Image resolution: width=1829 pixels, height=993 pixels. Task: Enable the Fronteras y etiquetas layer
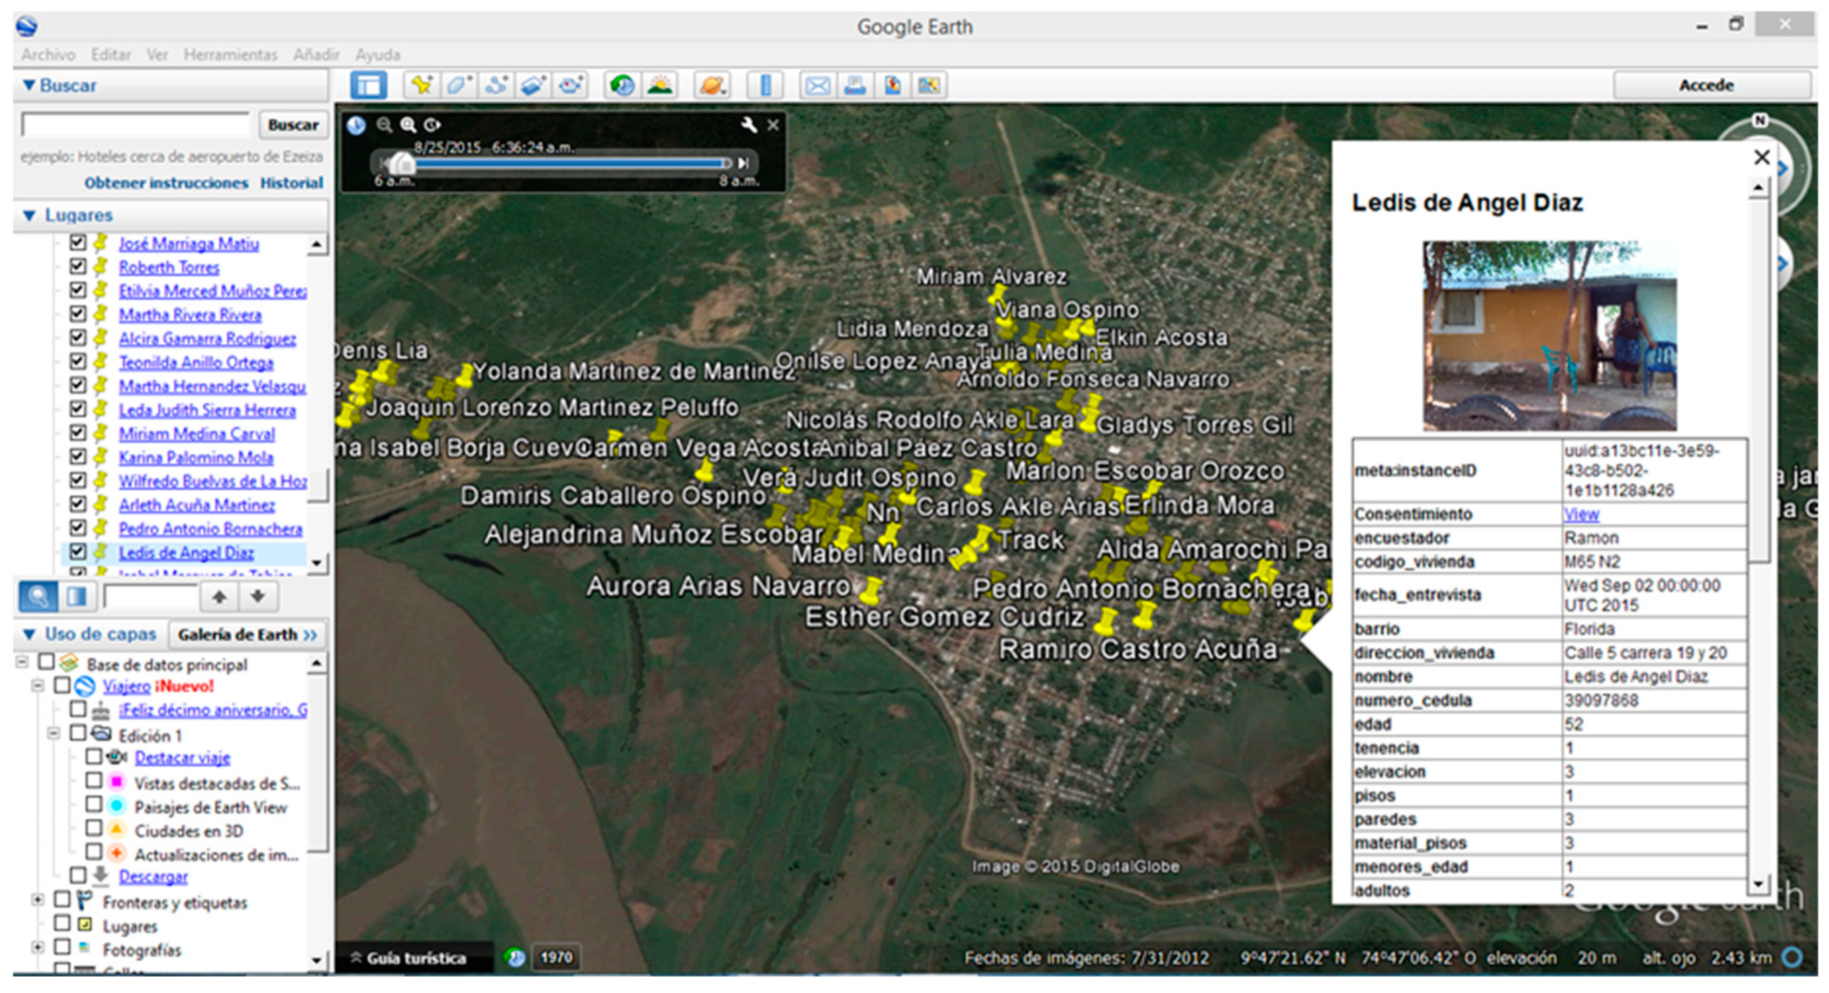(63, 900)
